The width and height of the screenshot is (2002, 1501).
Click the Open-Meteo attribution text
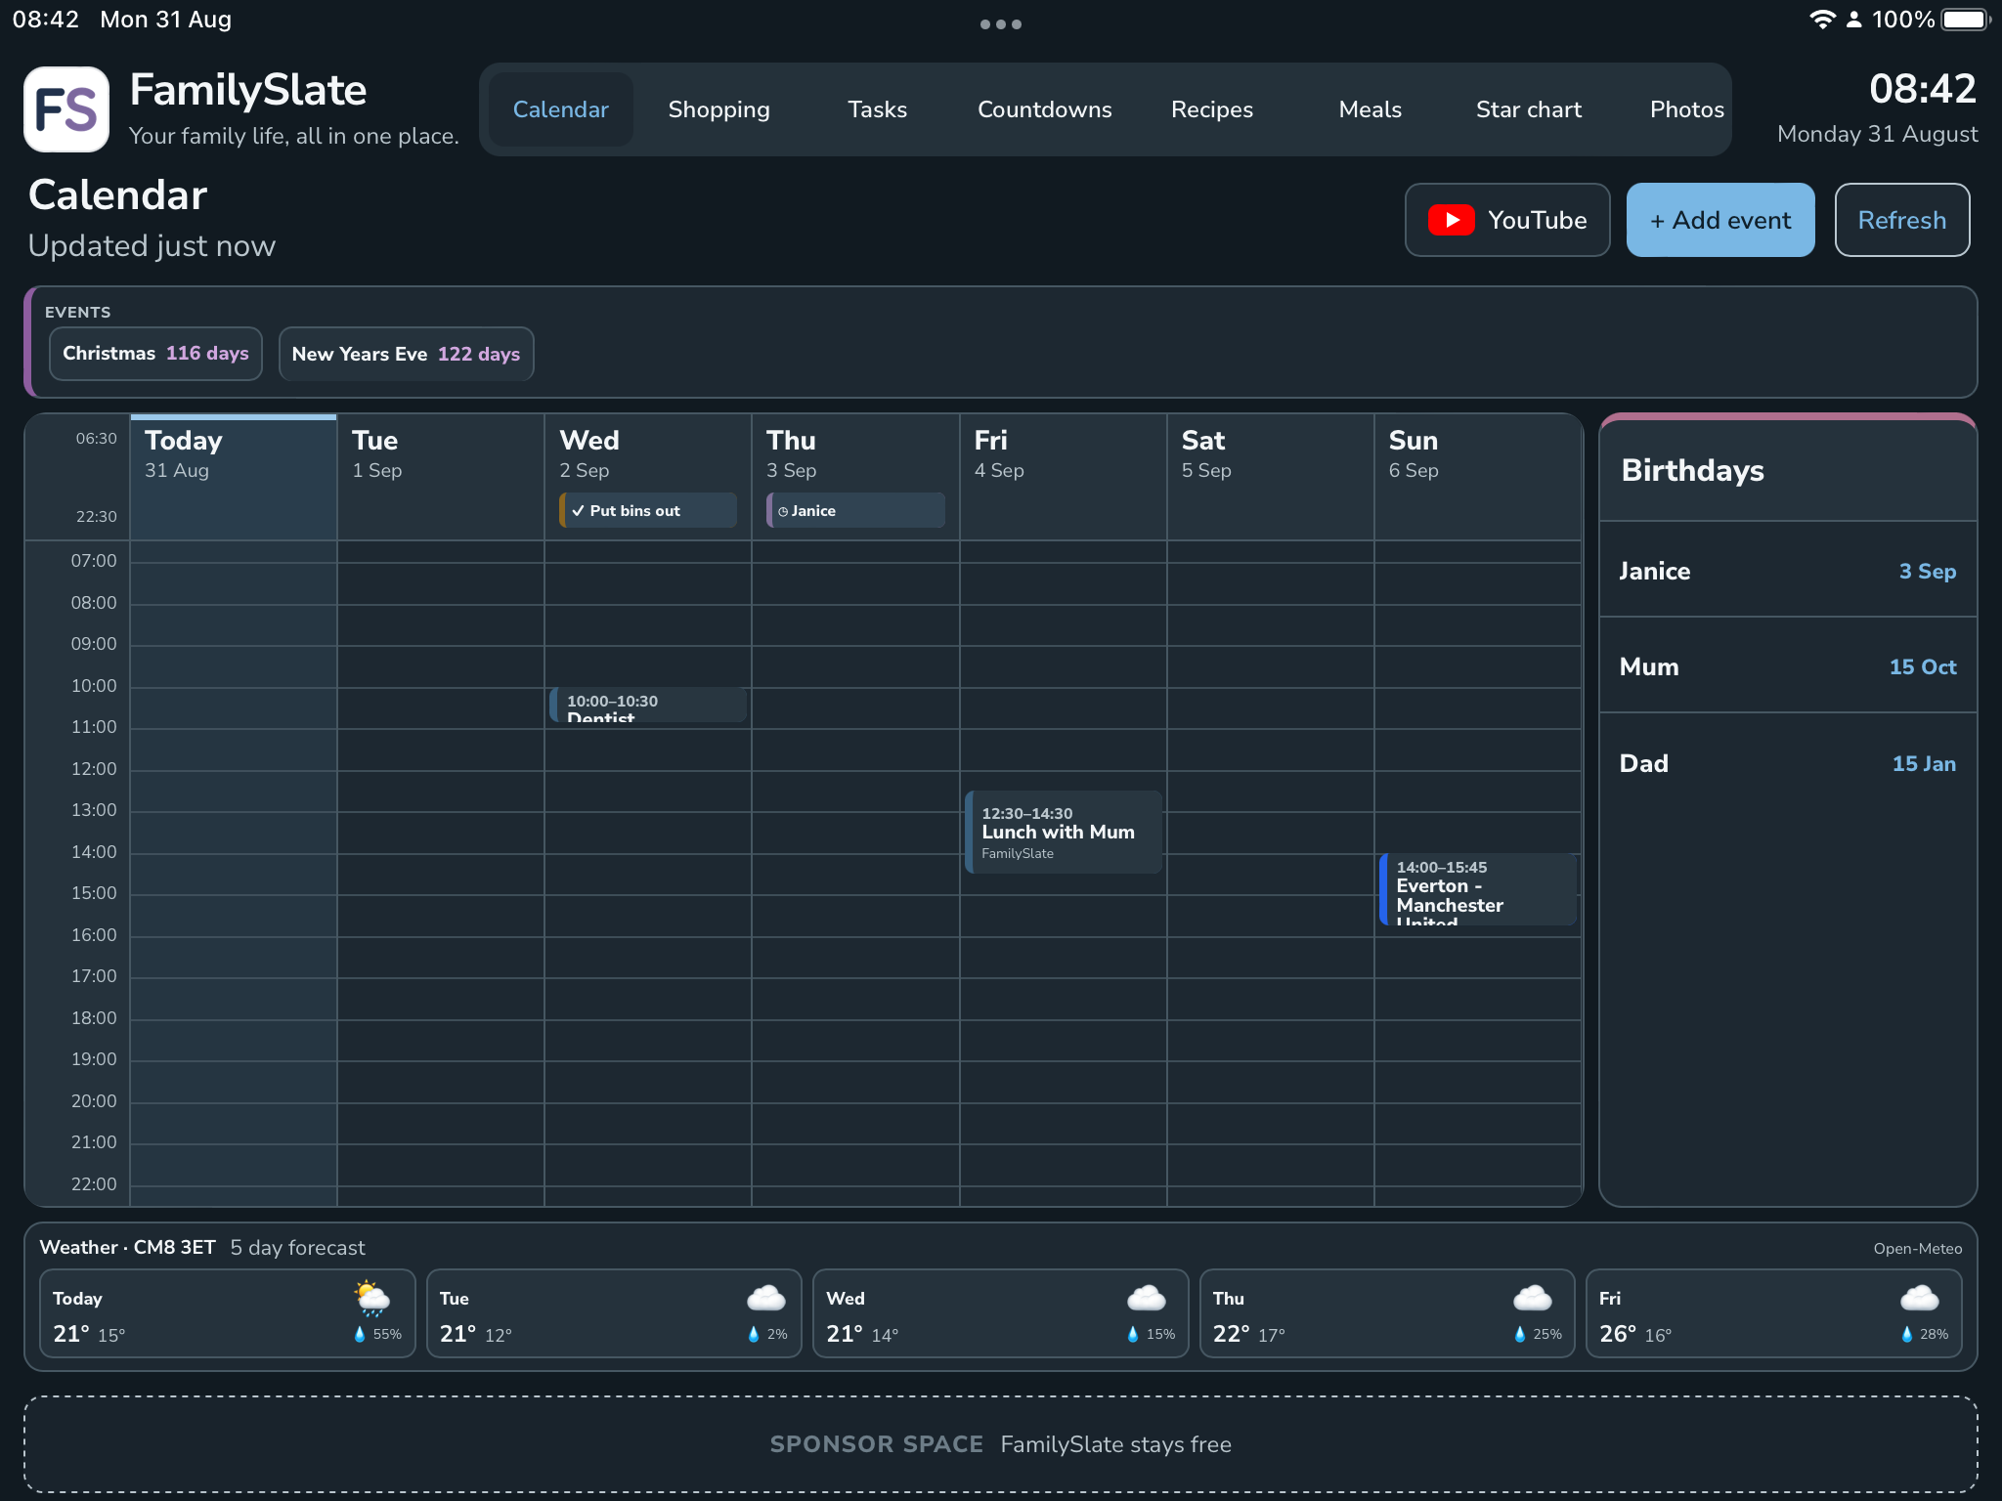[x=1917, y=1249]
